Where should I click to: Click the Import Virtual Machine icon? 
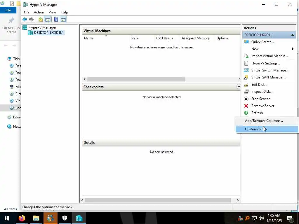[x=246, y=56]
